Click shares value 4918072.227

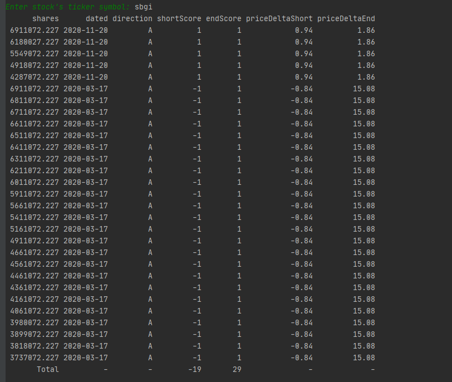[x=35, y=66]
